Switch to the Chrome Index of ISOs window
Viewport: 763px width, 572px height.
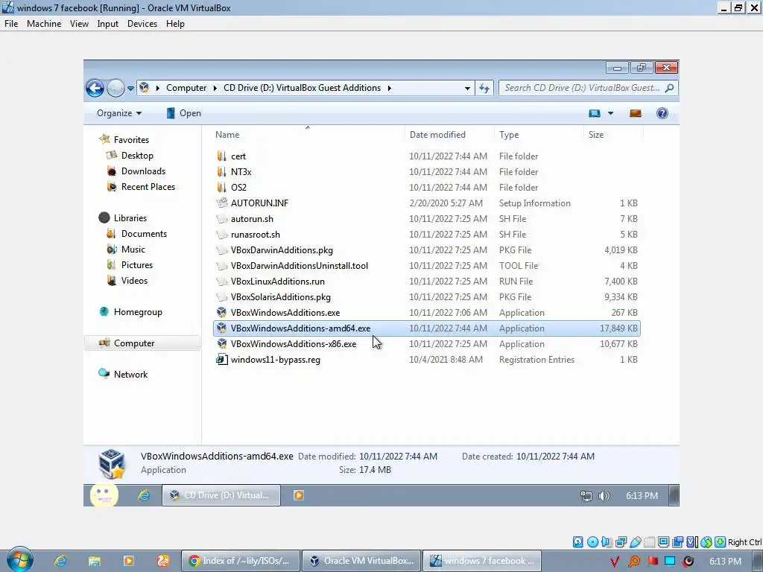point(241,561)
